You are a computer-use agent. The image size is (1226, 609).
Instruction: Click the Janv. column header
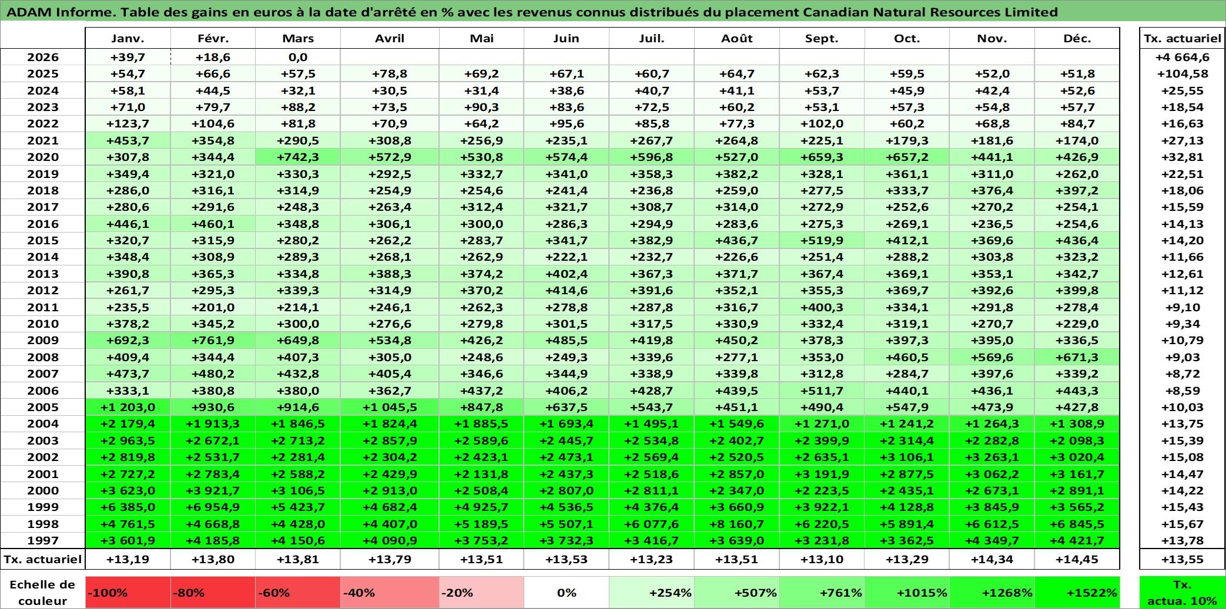[128, 38]
